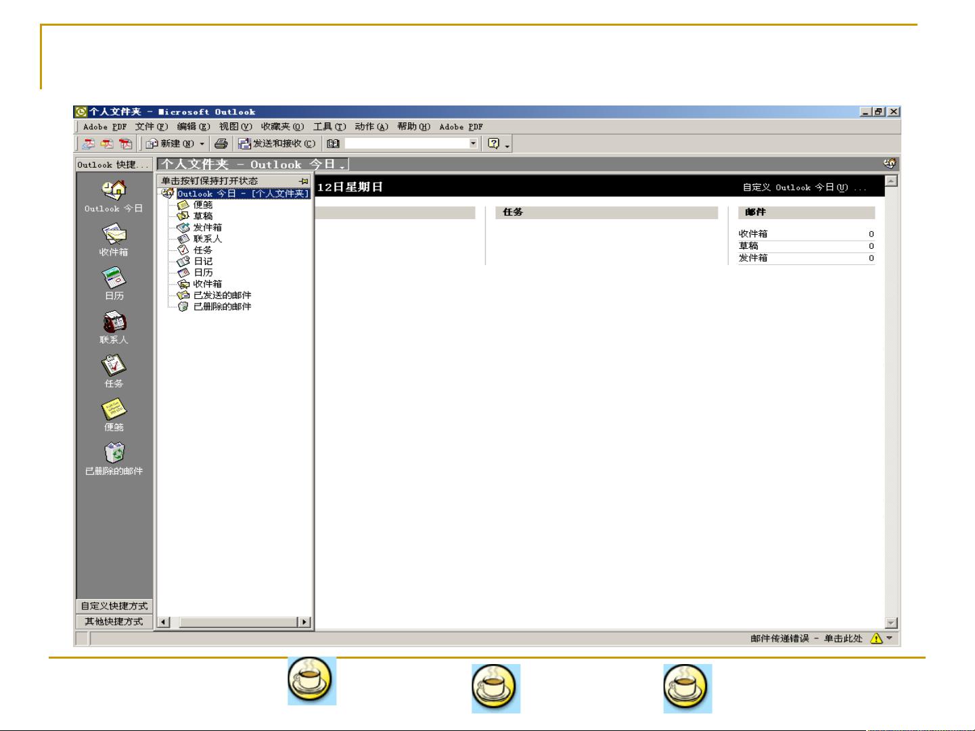Open the 收藏夹(O) menu
975x731 pixels.
point(283,126)
